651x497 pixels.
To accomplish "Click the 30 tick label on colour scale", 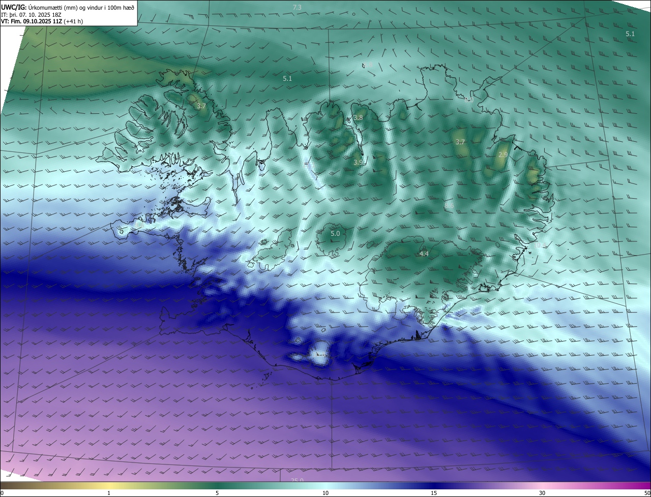I will tap(542, 493).
